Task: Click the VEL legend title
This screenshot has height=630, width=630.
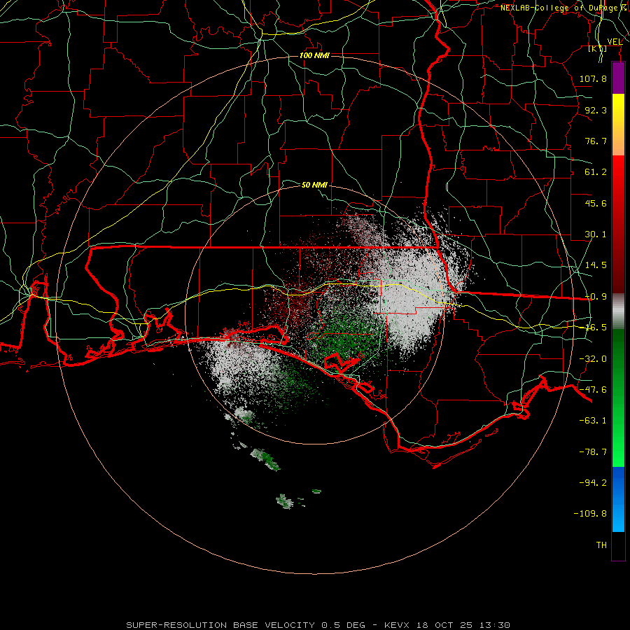Action: (615, 41)
